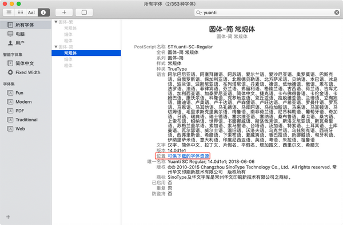The image size is (343, 225).
Task: Collapse the 圆体-繁 font family
Action: 56,22
